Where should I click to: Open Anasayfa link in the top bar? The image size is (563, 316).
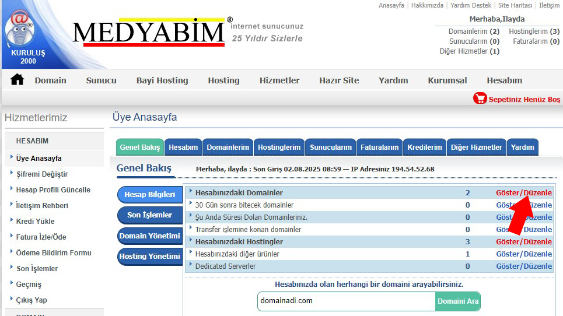391,5
